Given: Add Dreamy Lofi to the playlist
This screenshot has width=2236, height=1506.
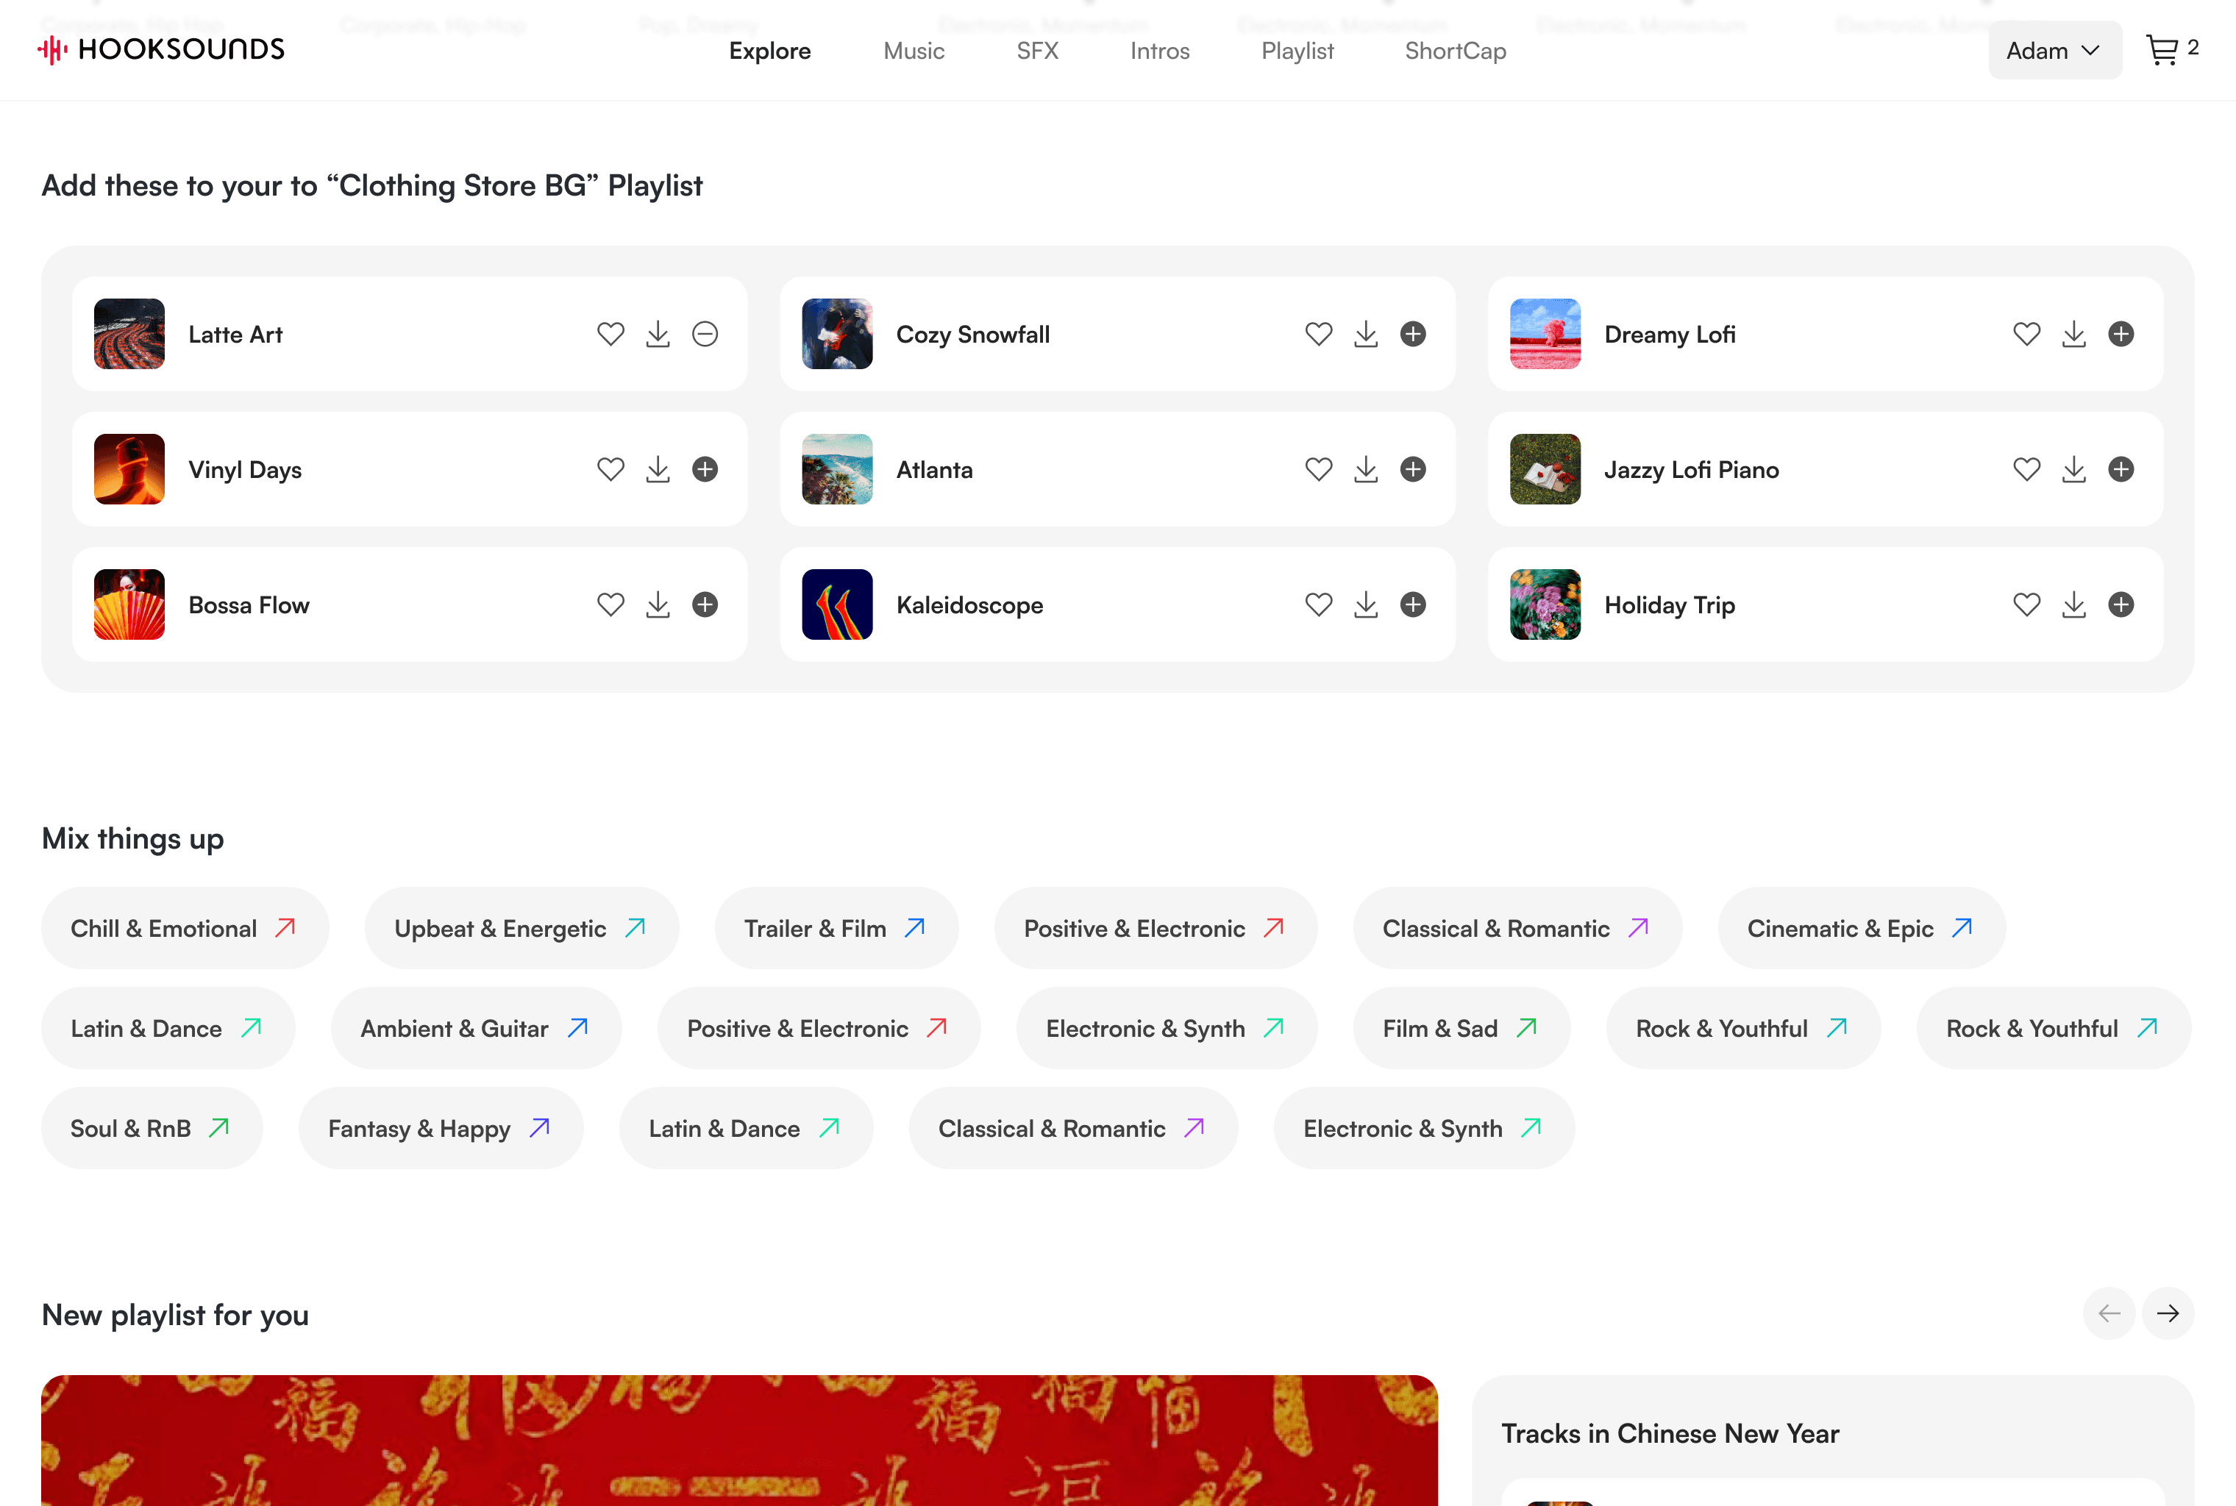Looking at the screenshot, I should pyautogui.click(x=2121, y=335).
